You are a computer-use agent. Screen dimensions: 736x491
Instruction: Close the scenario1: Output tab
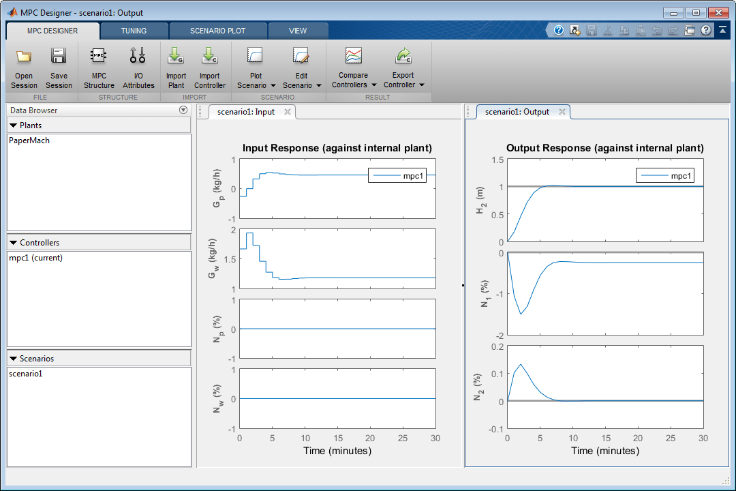tap(562, 112)
